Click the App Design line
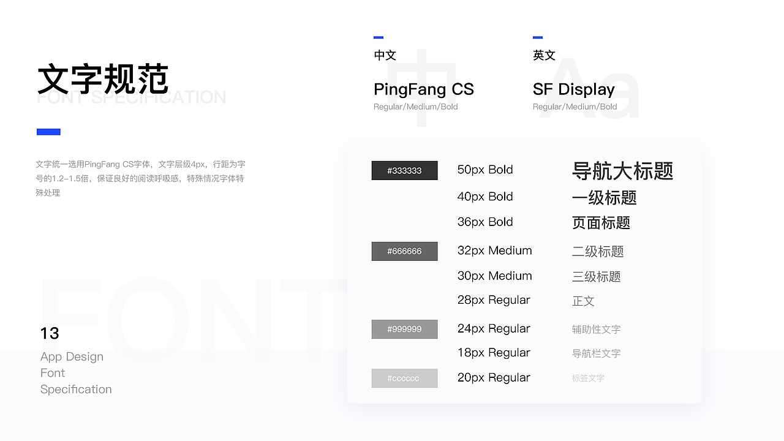The image size is (784, 441). pyautogui.click(x=72, y=356)
